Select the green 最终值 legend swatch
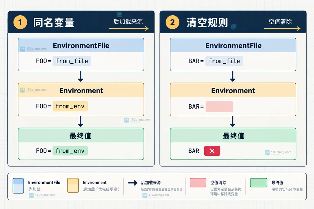The image size is (314, 209). [x=258, y=183]
